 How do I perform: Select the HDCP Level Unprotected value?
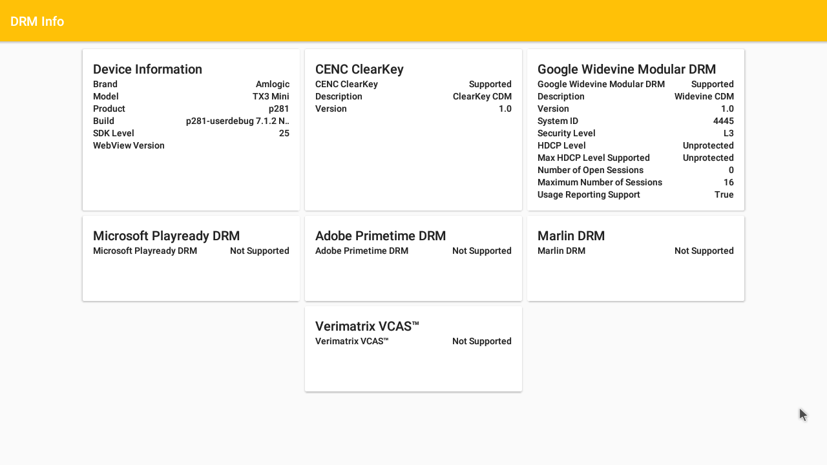(x=708, y=145)
